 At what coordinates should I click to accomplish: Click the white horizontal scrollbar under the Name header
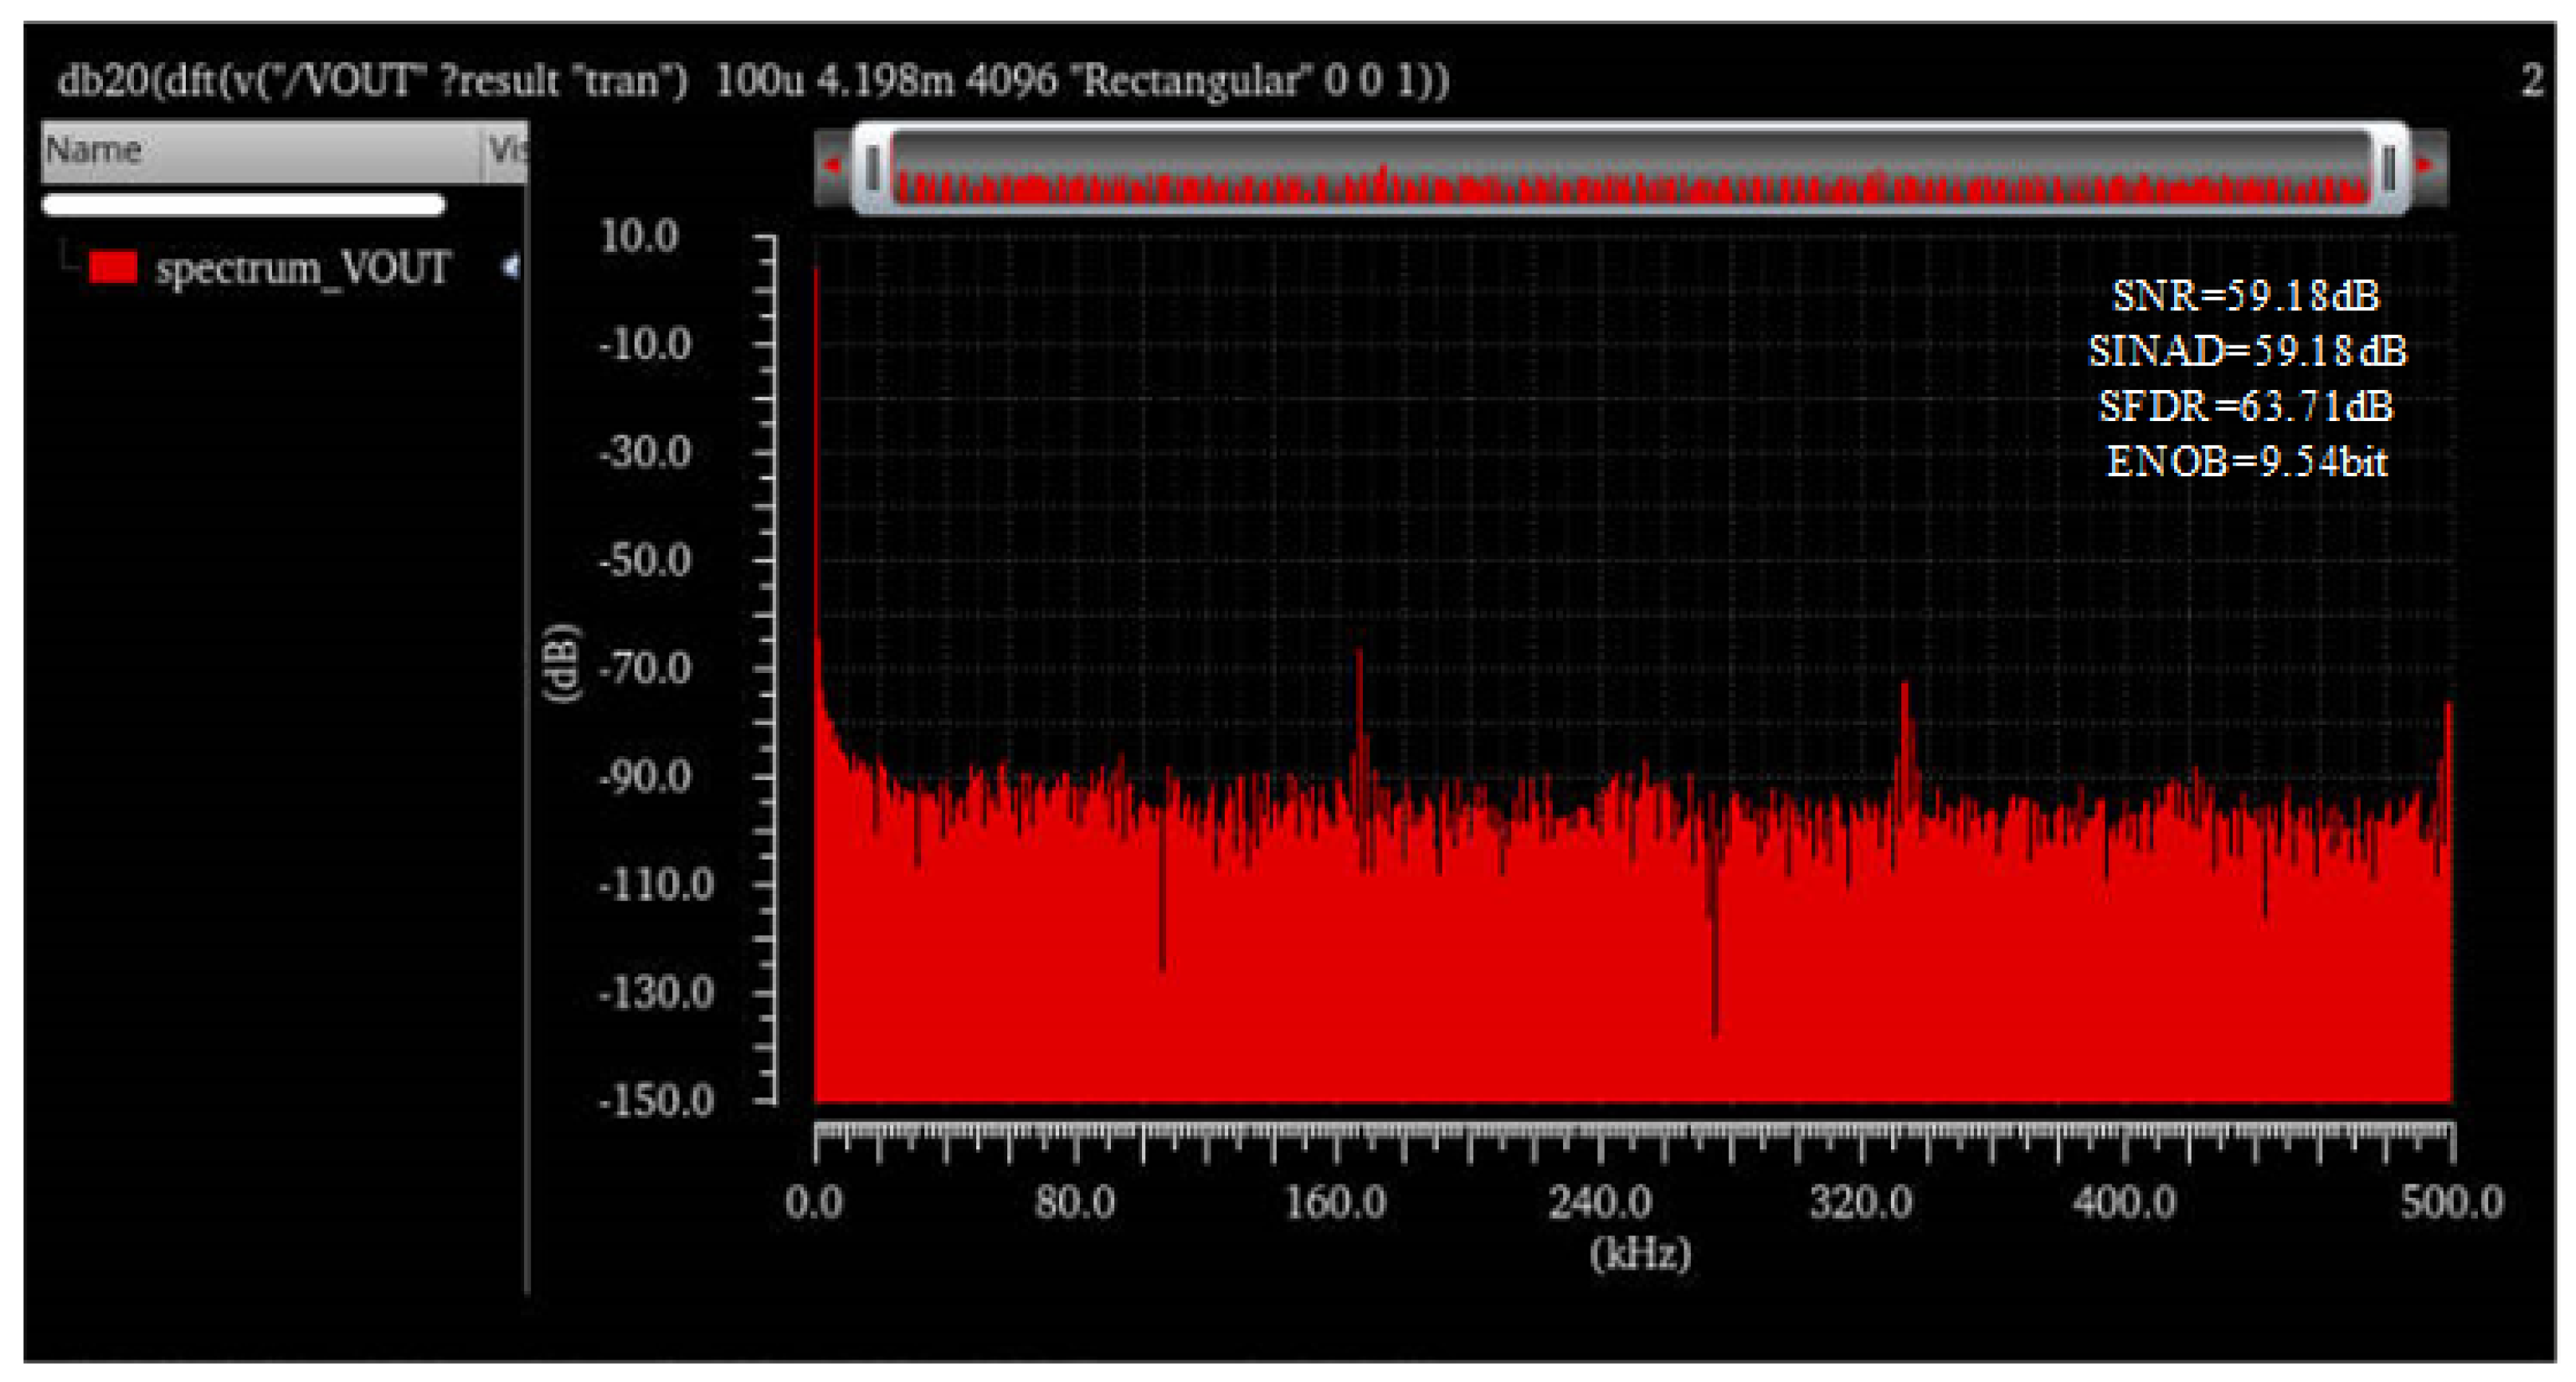tap(243, 205)
